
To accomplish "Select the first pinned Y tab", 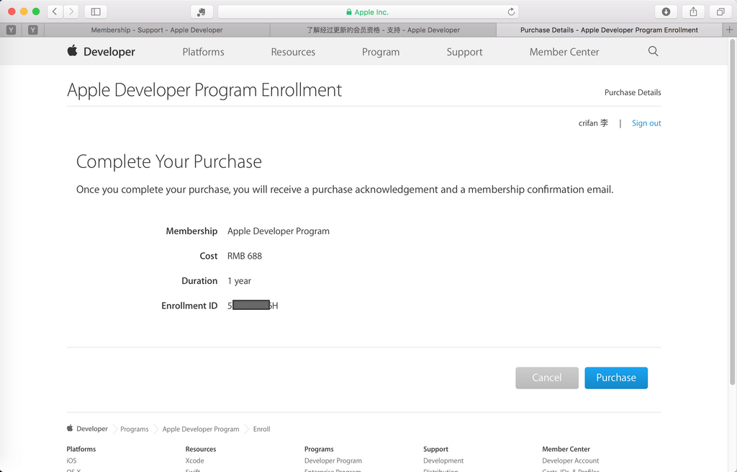I will (x=12, y=30).
